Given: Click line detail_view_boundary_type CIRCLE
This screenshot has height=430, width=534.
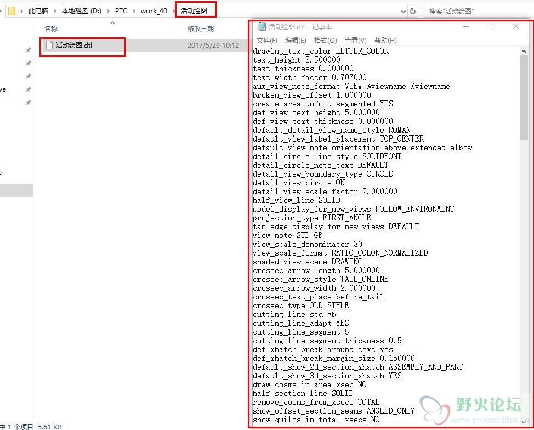Looking at the screenshot, I should pos(322,174).
